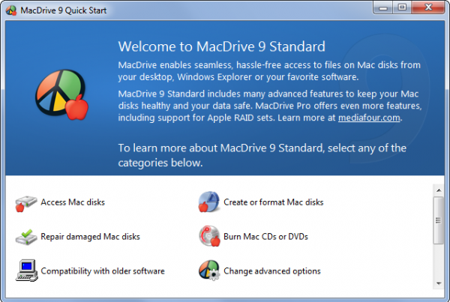Maximize the MacDrive 9 Quick Start window
Viewport: 450px width, 302px height.
click(x=402, y=7)
